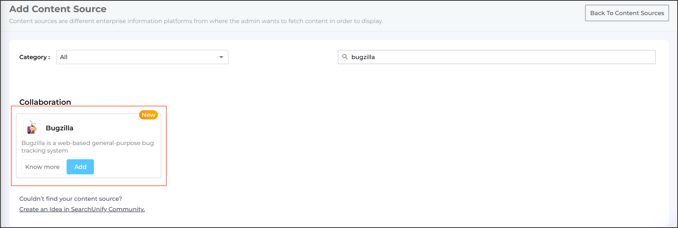This screenshot has height=228, width=678.
Task: Expand the Category dropdown arrow
Action: (x=221, y=57)
